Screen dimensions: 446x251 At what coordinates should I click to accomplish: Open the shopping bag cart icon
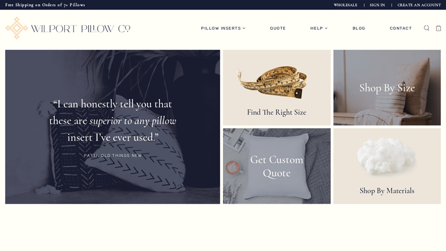(438, 28)
